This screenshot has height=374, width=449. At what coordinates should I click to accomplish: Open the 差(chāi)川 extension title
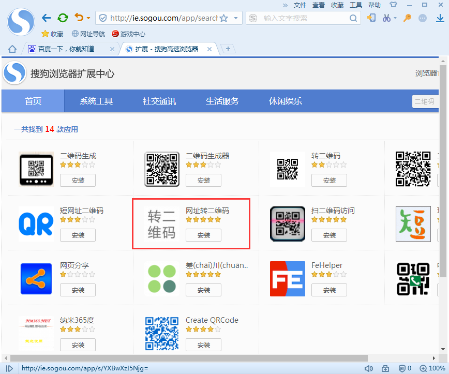click(217, 265)
